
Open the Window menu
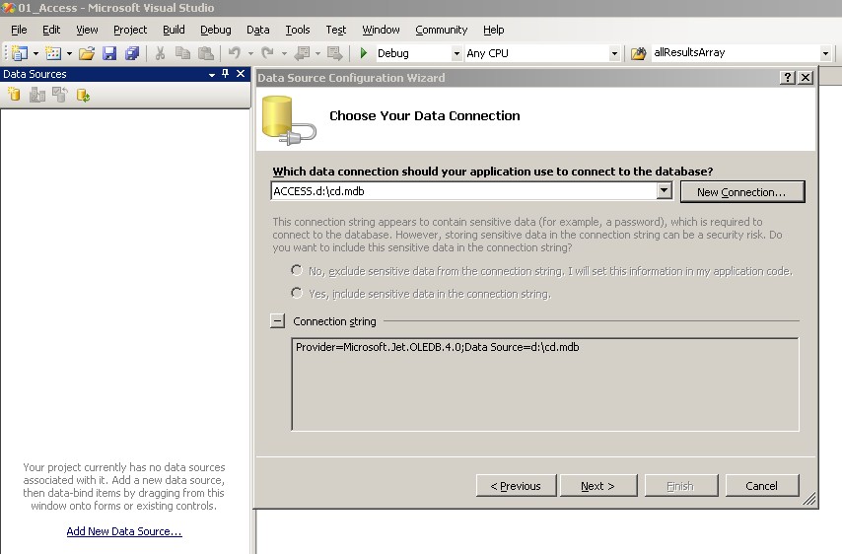click(381, 30)
